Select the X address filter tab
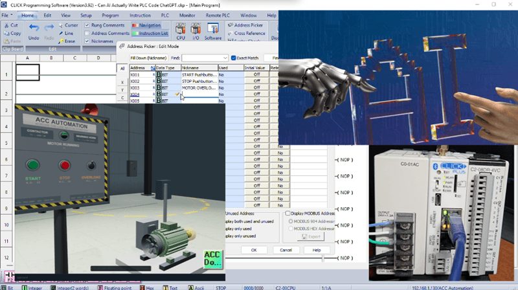 (x=122, y=82)
